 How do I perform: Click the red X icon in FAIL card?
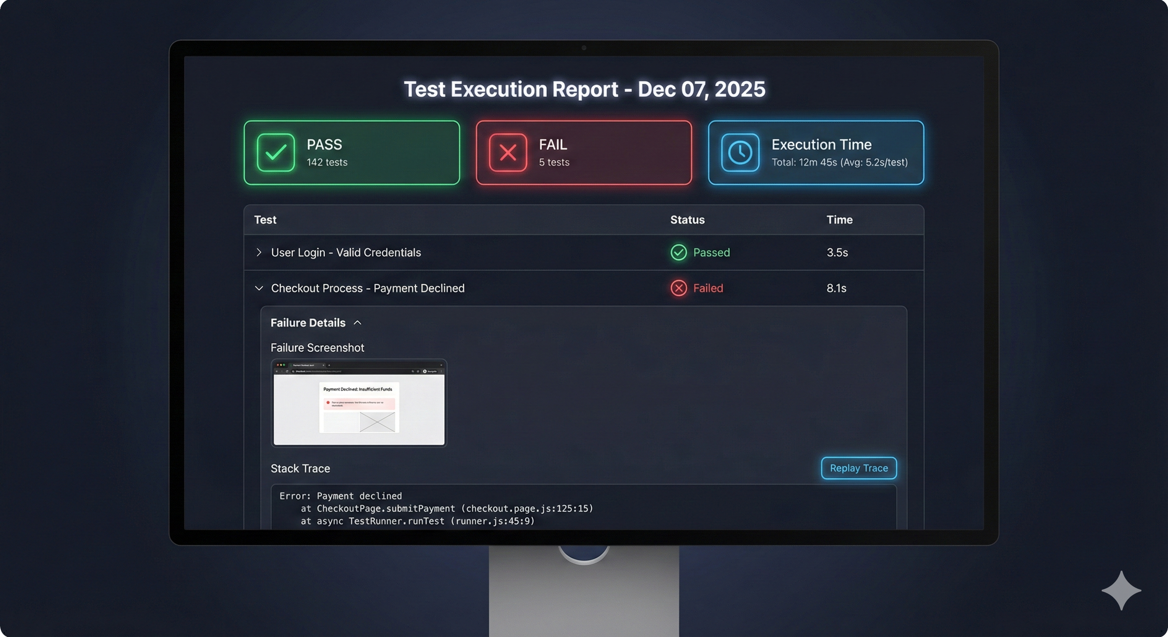pos(507,153)
